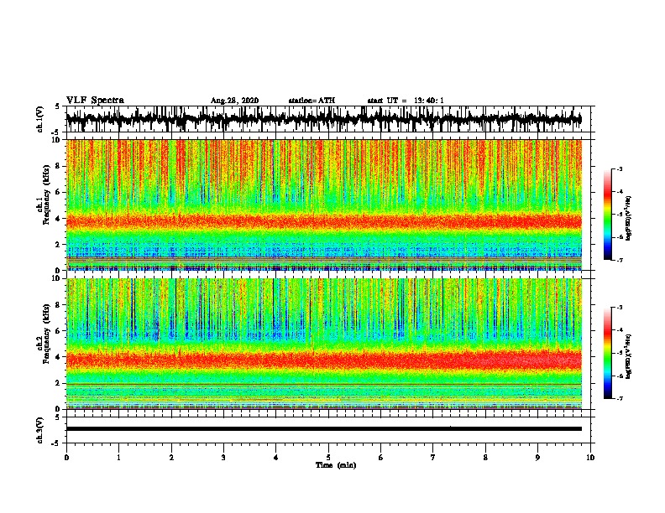Click the "station=ATH" header label
Screen dimensions: 665x513
[x=312, y=101]
